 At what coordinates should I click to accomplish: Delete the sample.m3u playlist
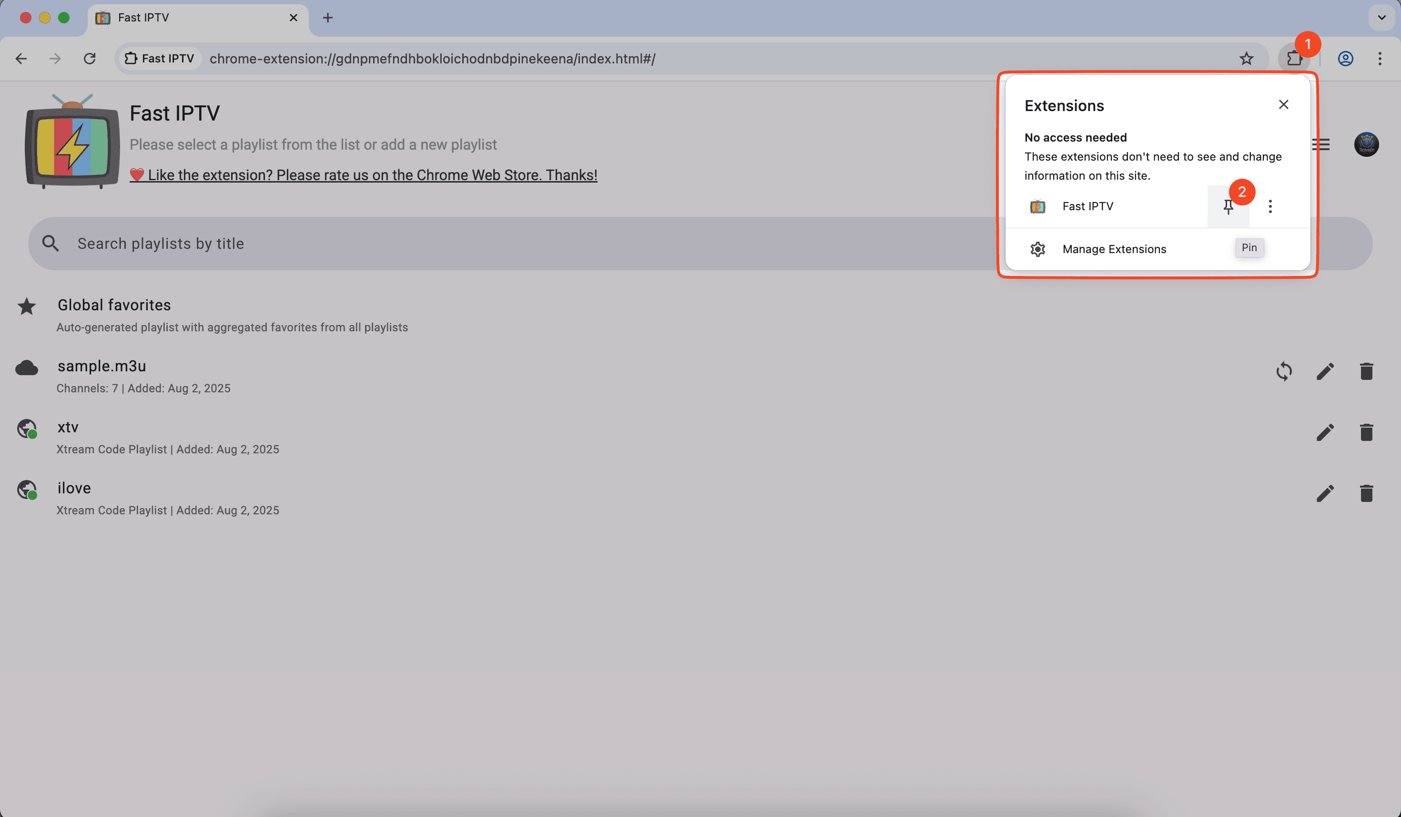tap(1366, 371)
